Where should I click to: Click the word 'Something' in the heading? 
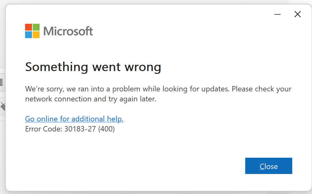56,67
